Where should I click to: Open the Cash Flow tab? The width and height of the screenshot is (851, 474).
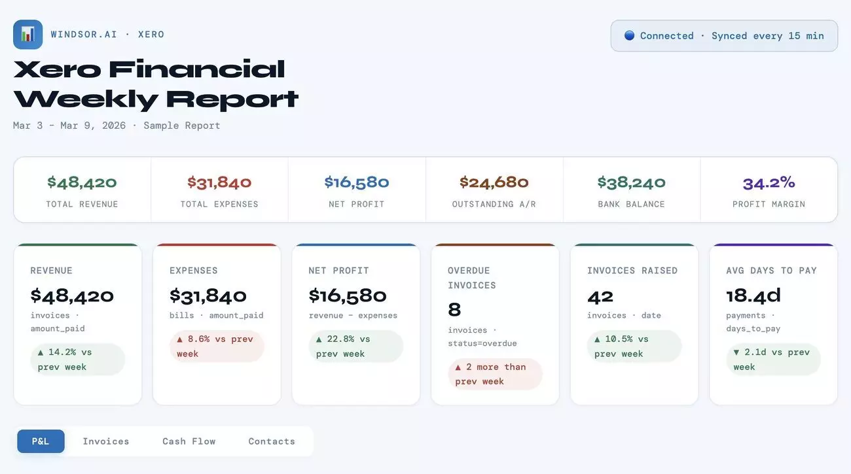pyautogui.click(x=189, y=441)
